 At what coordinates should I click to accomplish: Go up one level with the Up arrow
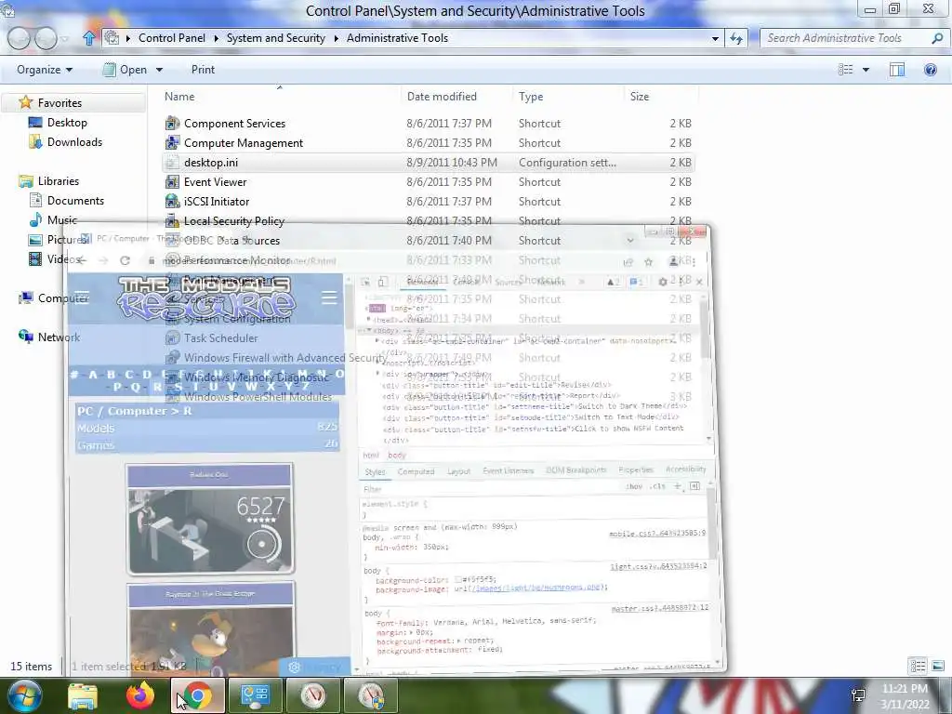(88, 38)
